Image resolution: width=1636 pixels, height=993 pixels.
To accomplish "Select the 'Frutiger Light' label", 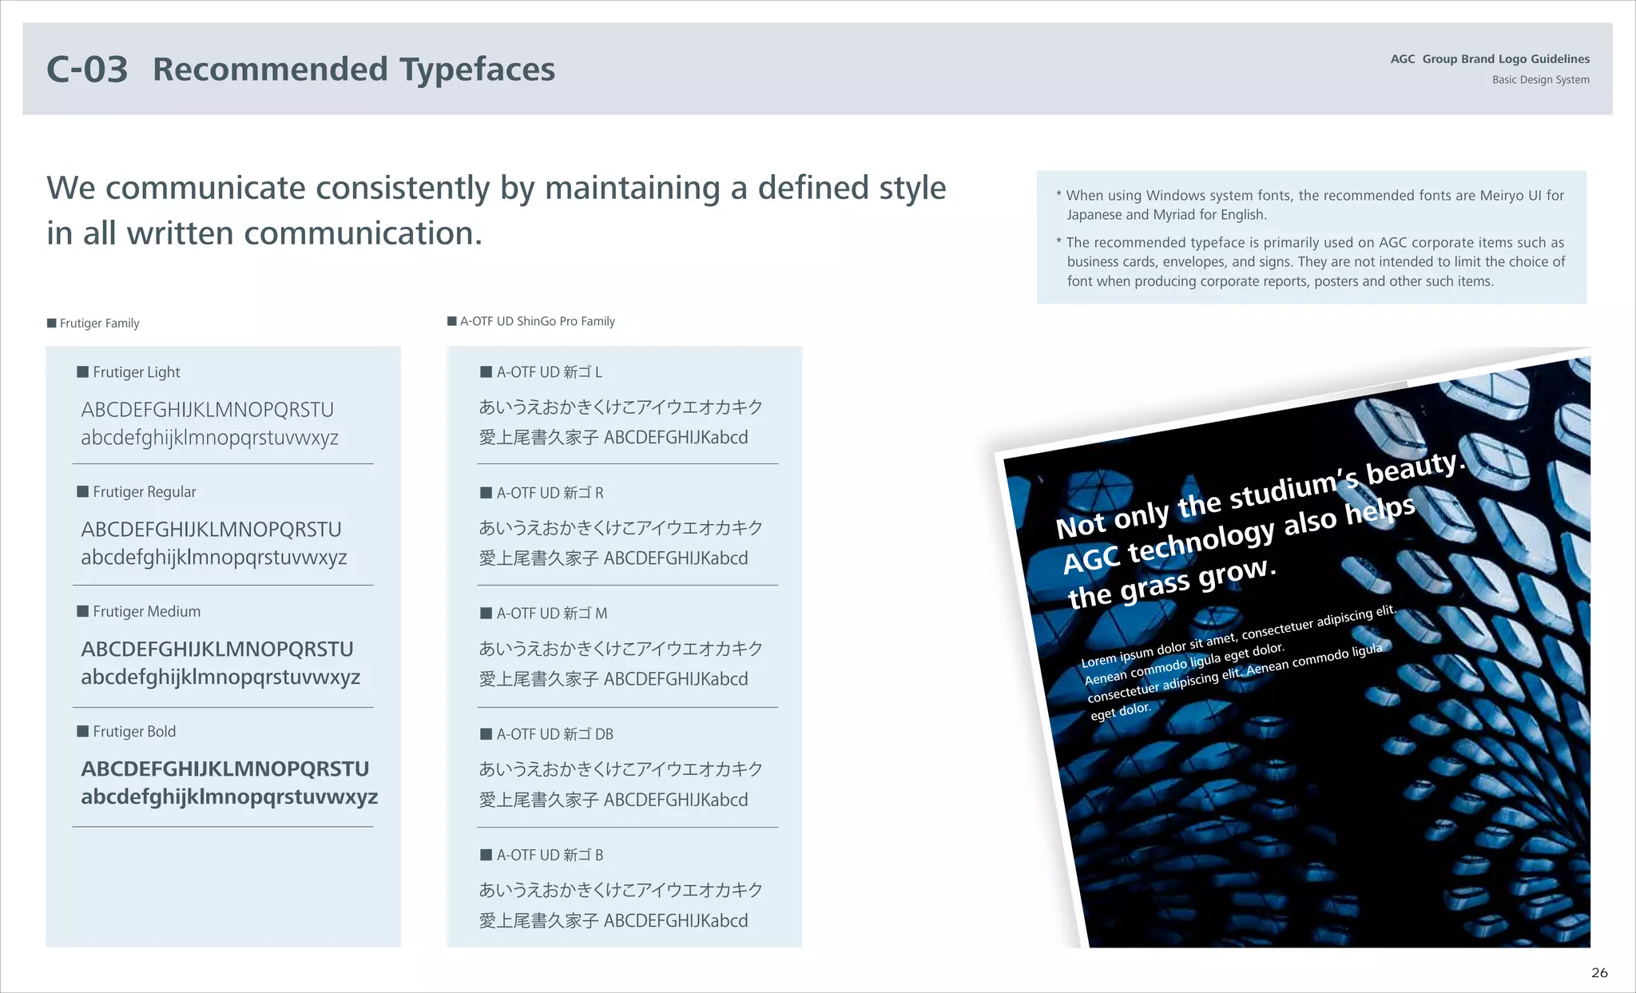I will pos(137,372).
